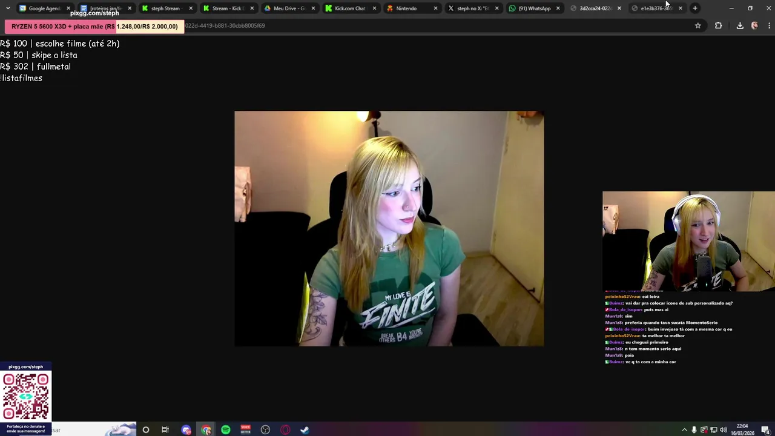Click chat message 'ta melhor ta melhor'
The height and width of the screenshot is (436, 775).
tap(663, 335)
